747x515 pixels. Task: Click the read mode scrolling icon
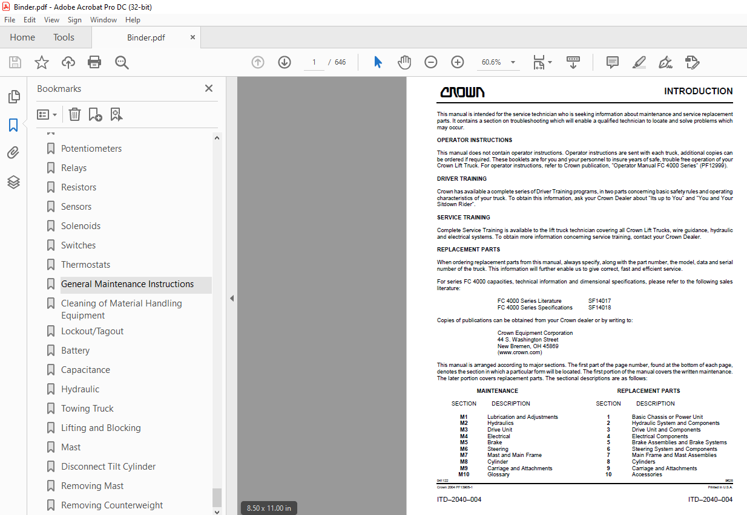(x=573, y=62)
